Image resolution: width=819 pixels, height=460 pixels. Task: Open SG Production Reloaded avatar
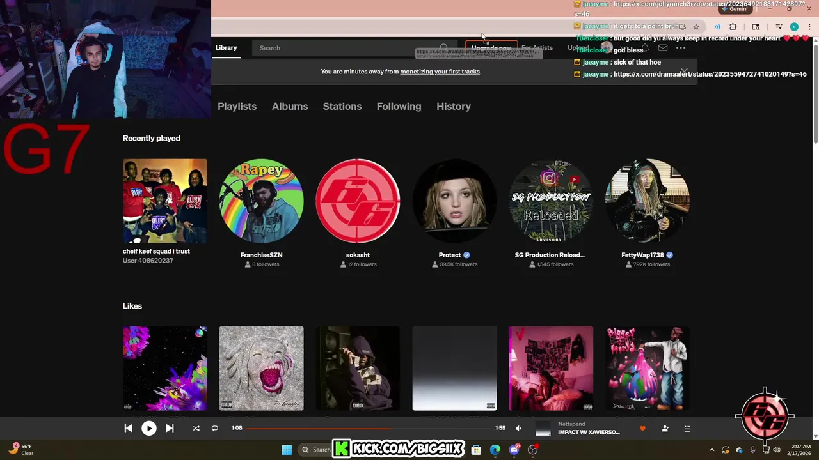551,201
